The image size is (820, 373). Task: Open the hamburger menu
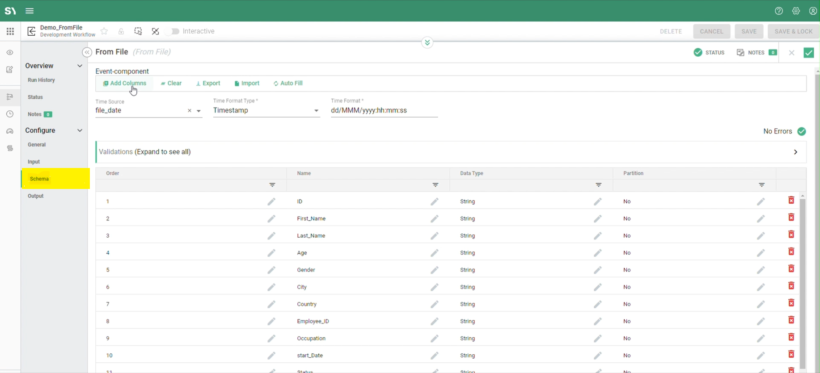(x=30, y=11)
